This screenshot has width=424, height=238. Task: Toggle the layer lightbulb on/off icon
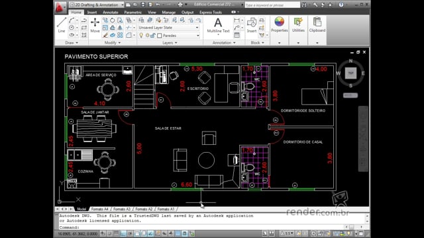pos(141,35)
